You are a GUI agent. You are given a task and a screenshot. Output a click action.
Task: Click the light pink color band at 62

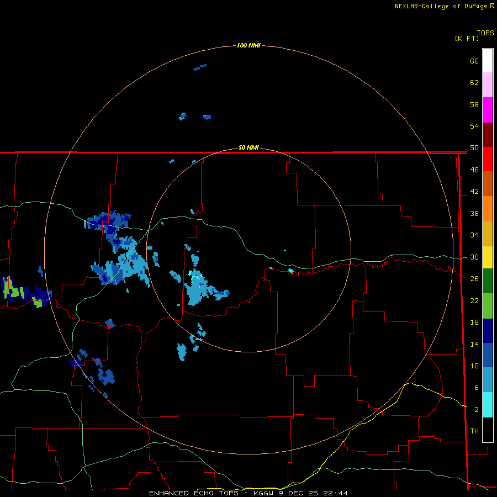[x=488, y=84]
